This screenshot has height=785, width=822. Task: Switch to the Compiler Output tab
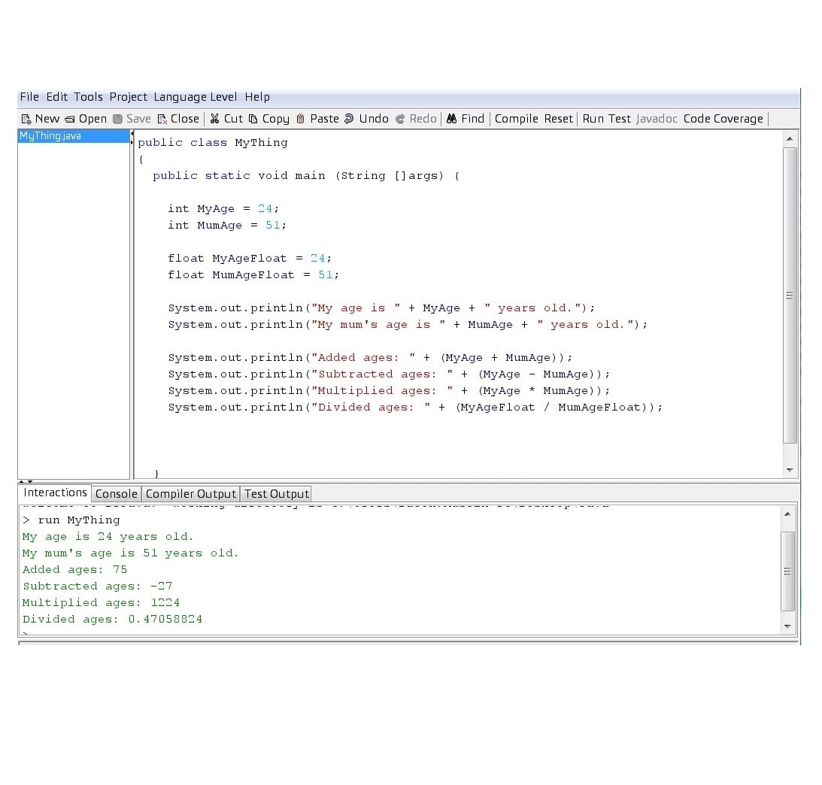pyautogui.click(x=191, y=494)
